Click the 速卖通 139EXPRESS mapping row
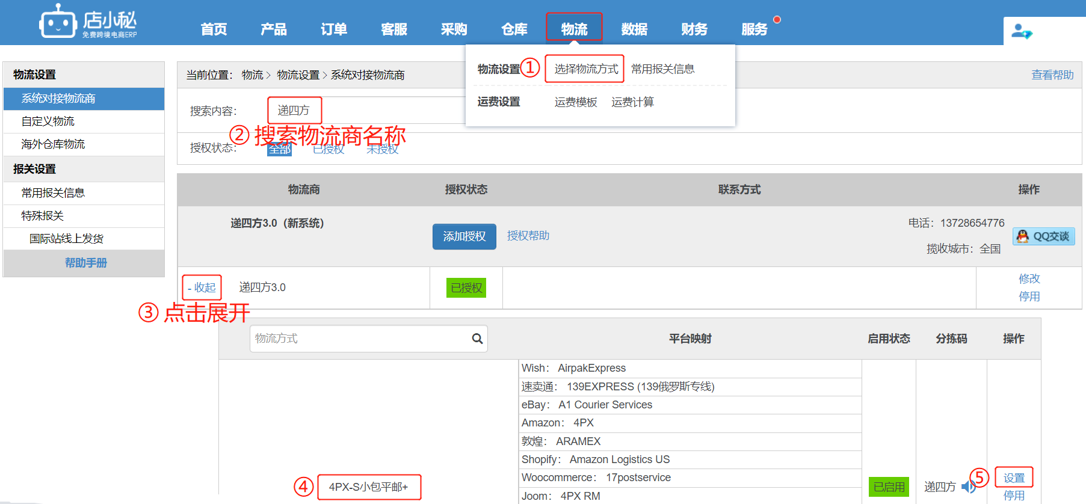Image resolution: width=1086 pixels, height=504 pixels. pos(690,387)
